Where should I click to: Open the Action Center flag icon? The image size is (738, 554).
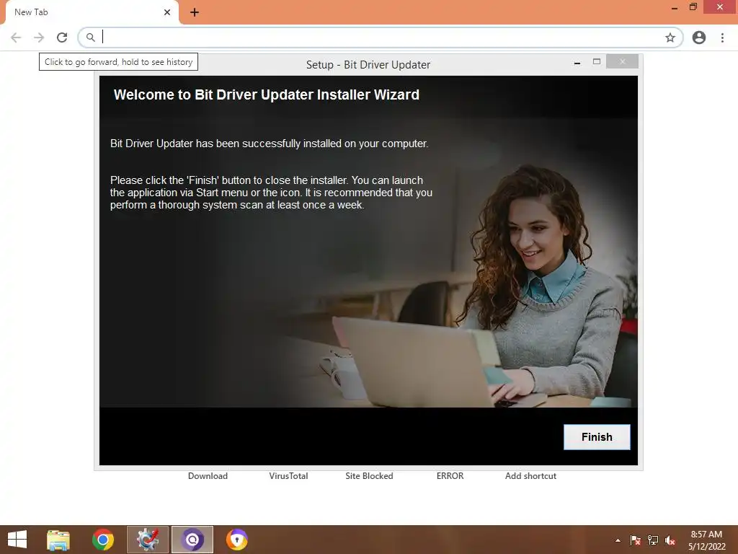pyautogui.click(x=636, y=540)
